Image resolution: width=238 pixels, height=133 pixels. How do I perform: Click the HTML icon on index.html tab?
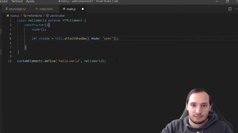37,9
